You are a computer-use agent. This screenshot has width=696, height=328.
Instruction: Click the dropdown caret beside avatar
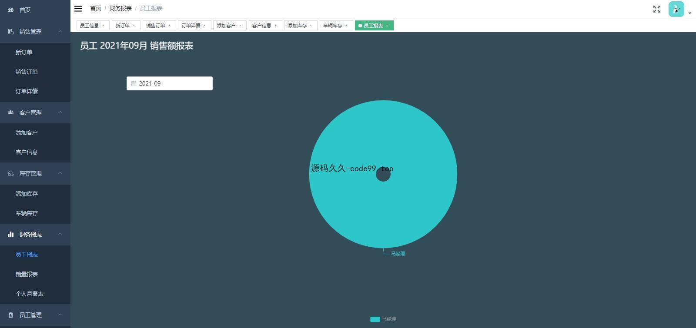[x=690, y=13]
